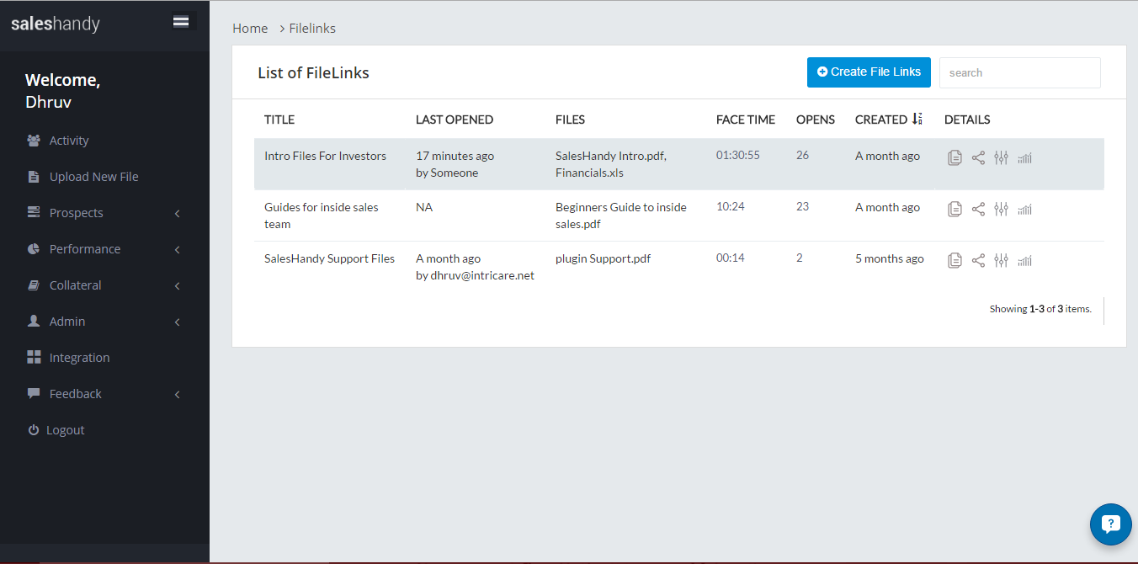This screenshot has height=564, width=1138.
Task: Click the 'SalesHandy Support Files' title
Action: pyautogui.click(x=330, y=258)
